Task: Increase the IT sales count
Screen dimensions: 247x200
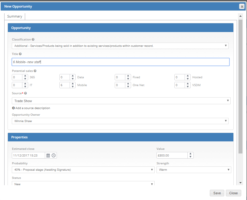Action: pos(25,84)
